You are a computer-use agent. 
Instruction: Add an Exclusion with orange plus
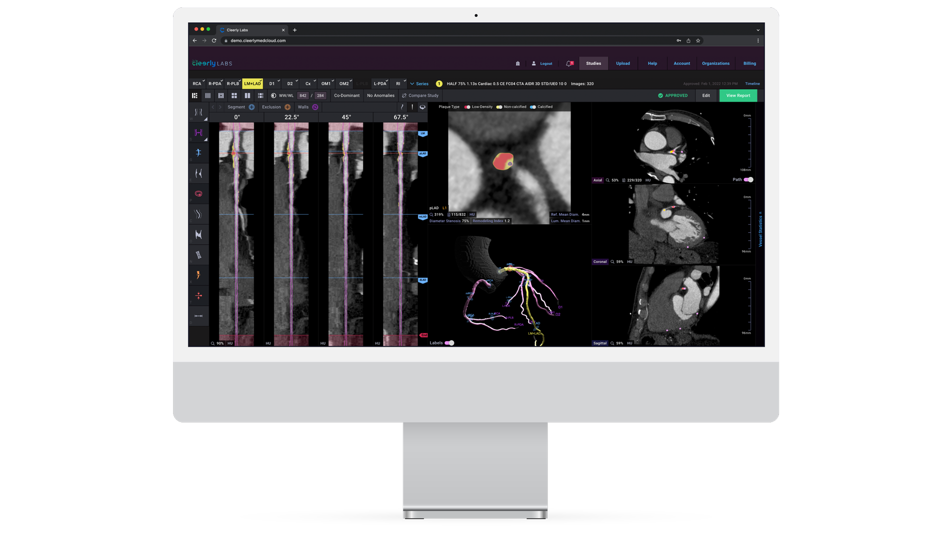pos(288,107)
